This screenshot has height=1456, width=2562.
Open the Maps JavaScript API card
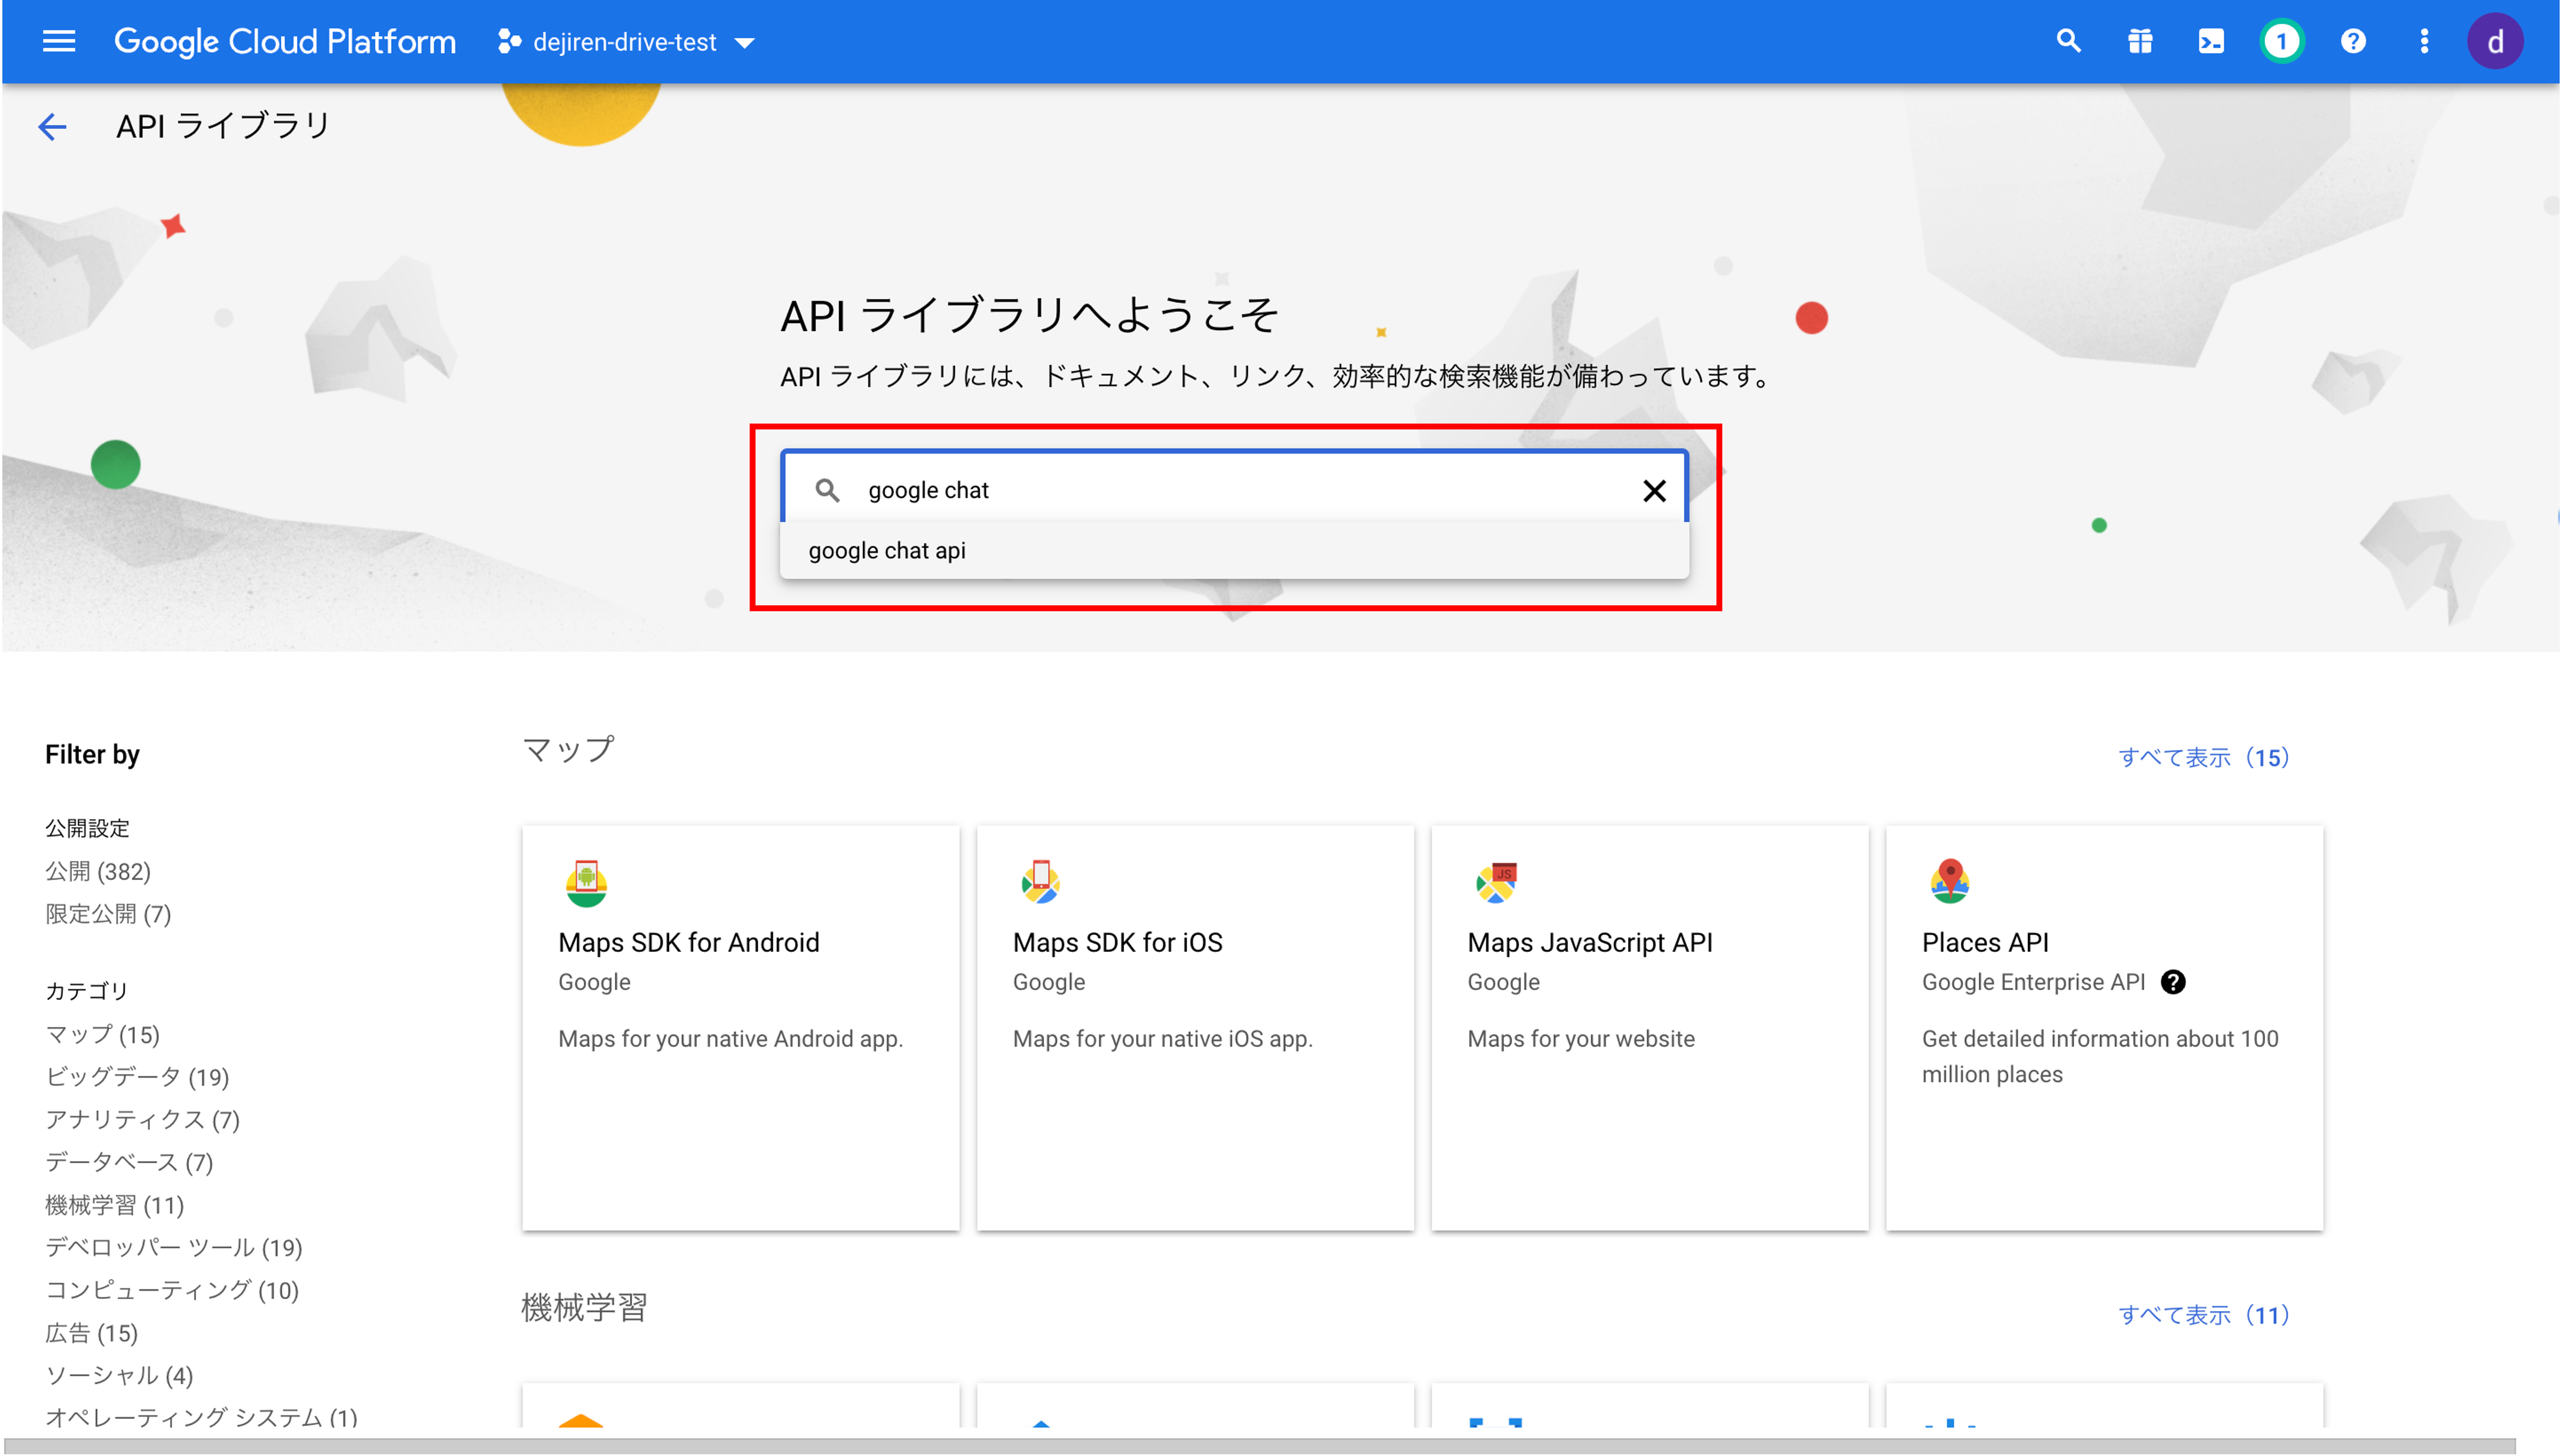tap(1649, 1027)
